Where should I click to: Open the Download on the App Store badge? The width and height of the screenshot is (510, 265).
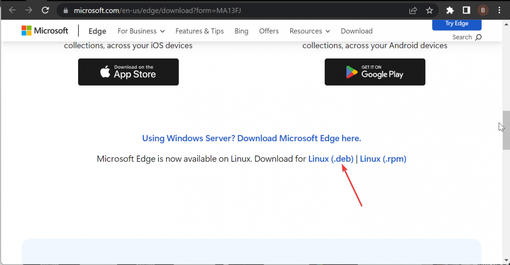point(128,72)
